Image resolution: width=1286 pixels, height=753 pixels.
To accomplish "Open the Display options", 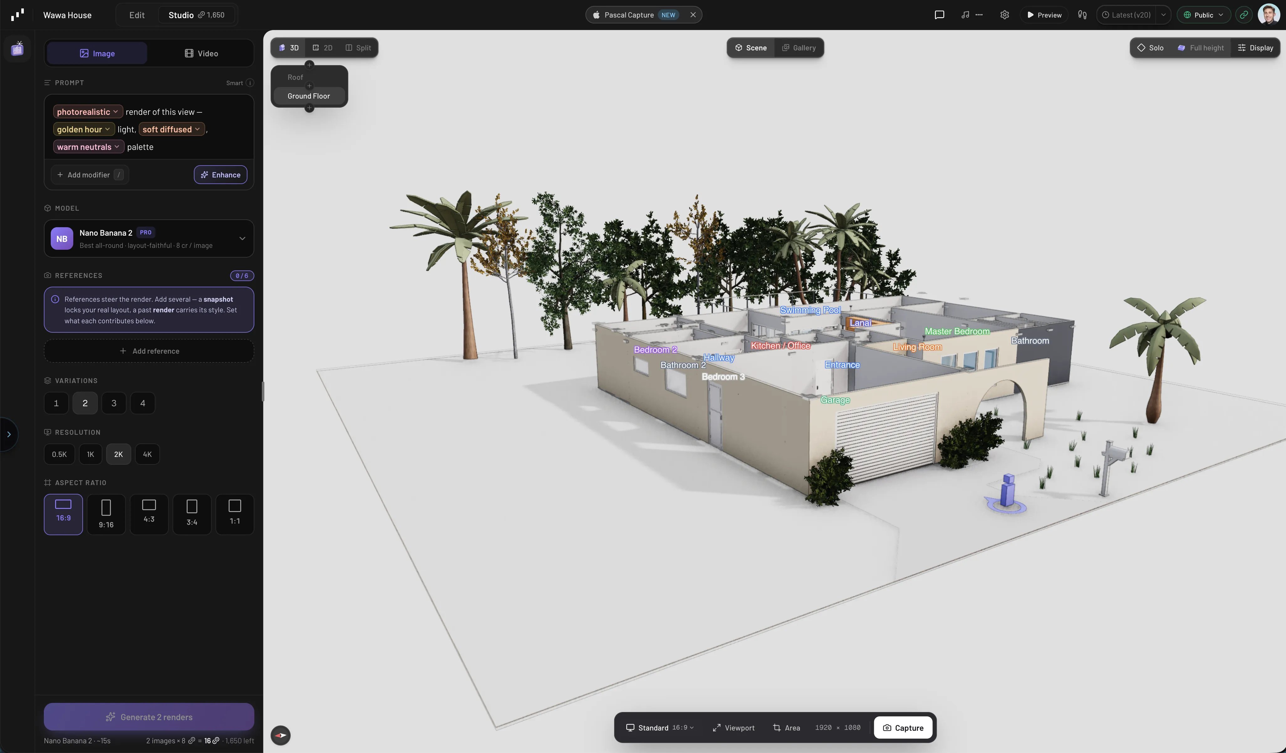I will coord(1255,48).
